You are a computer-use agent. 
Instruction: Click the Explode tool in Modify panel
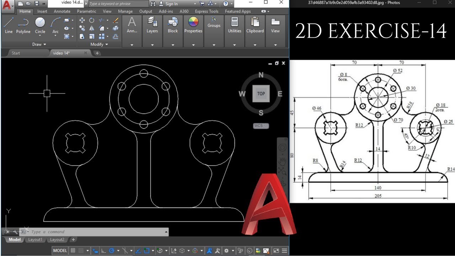coord(116,28)
